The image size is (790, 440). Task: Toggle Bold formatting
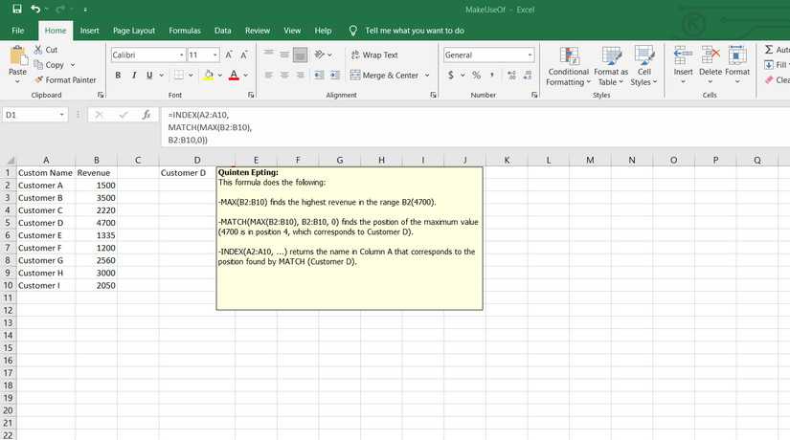119,76
